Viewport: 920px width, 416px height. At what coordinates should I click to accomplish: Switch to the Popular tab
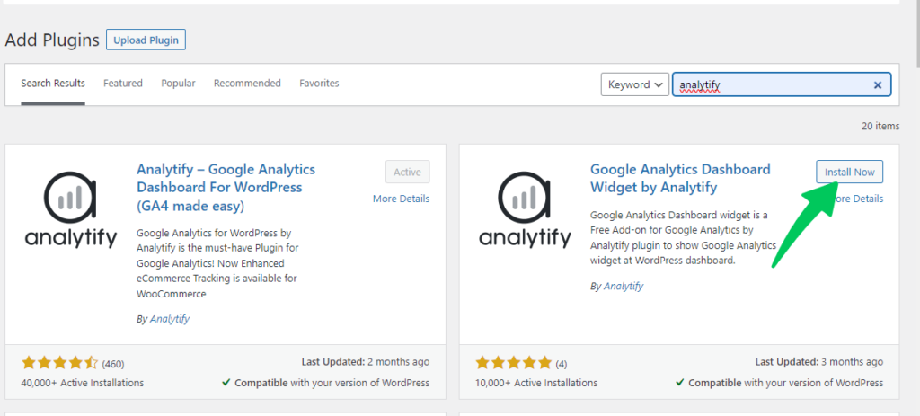[179, 84]
